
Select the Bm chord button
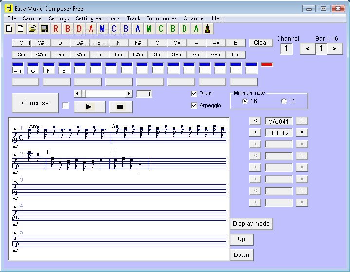coord(236,54)
